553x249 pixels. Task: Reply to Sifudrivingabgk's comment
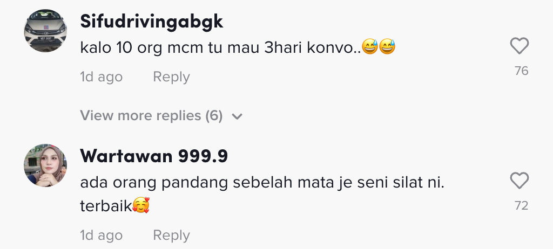[171, 77]
